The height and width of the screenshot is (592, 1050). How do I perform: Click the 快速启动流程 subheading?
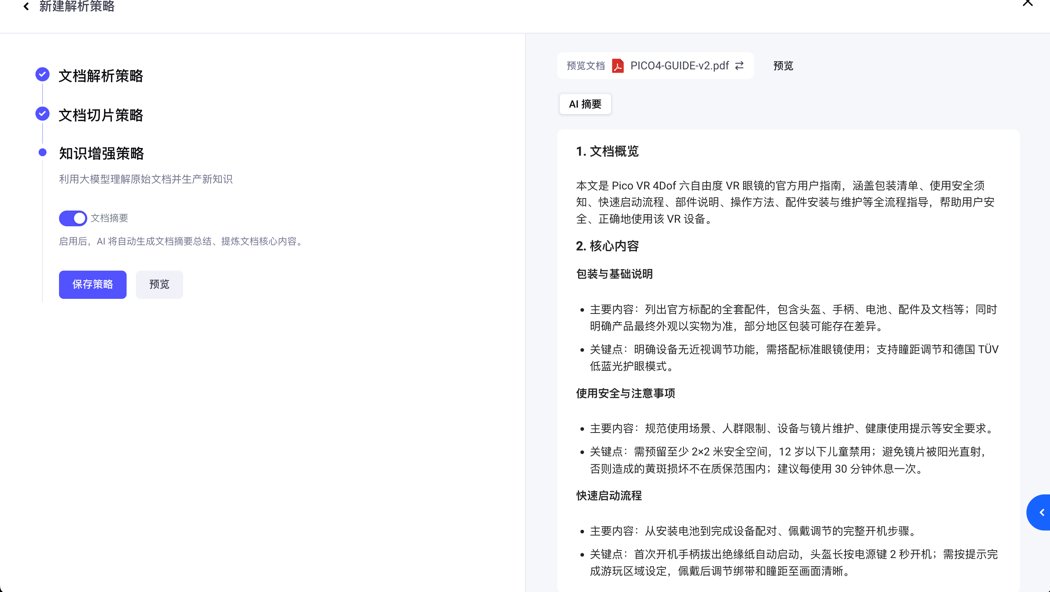[609, 495]
